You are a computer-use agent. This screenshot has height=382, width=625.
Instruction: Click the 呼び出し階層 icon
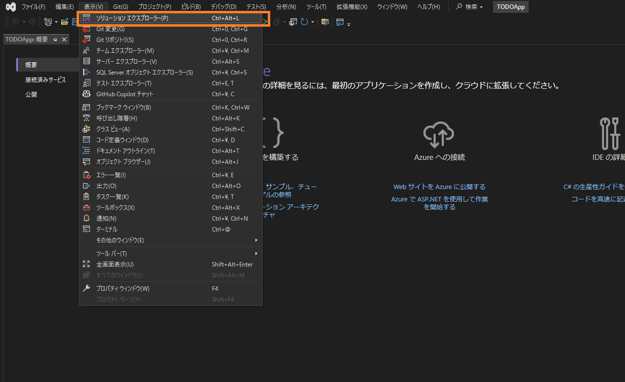pos(86,118)
